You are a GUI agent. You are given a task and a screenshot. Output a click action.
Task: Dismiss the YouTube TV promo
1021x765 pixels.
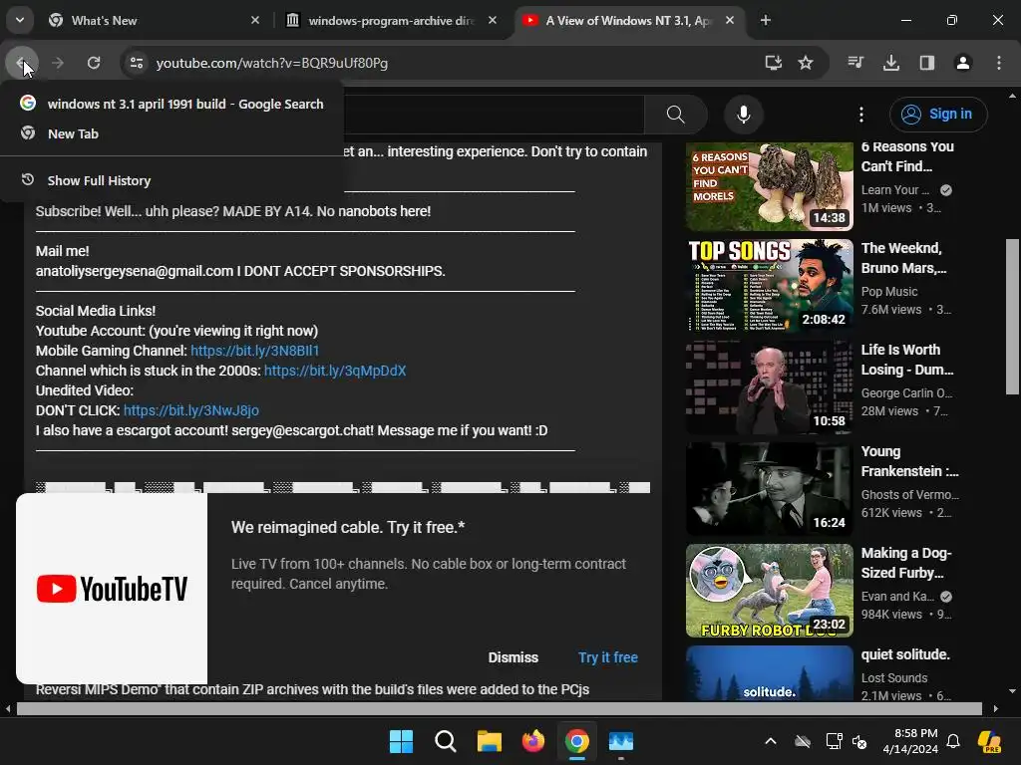click(x=513, y=657)
